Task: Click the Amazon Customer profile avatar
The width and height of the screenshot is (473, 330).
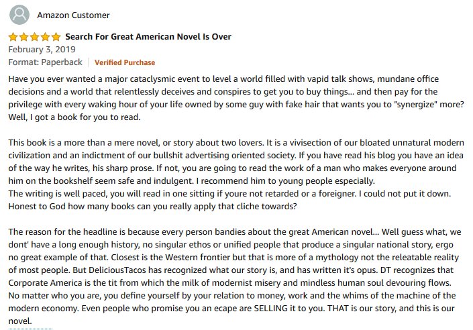Action: [x=19, y=15]
